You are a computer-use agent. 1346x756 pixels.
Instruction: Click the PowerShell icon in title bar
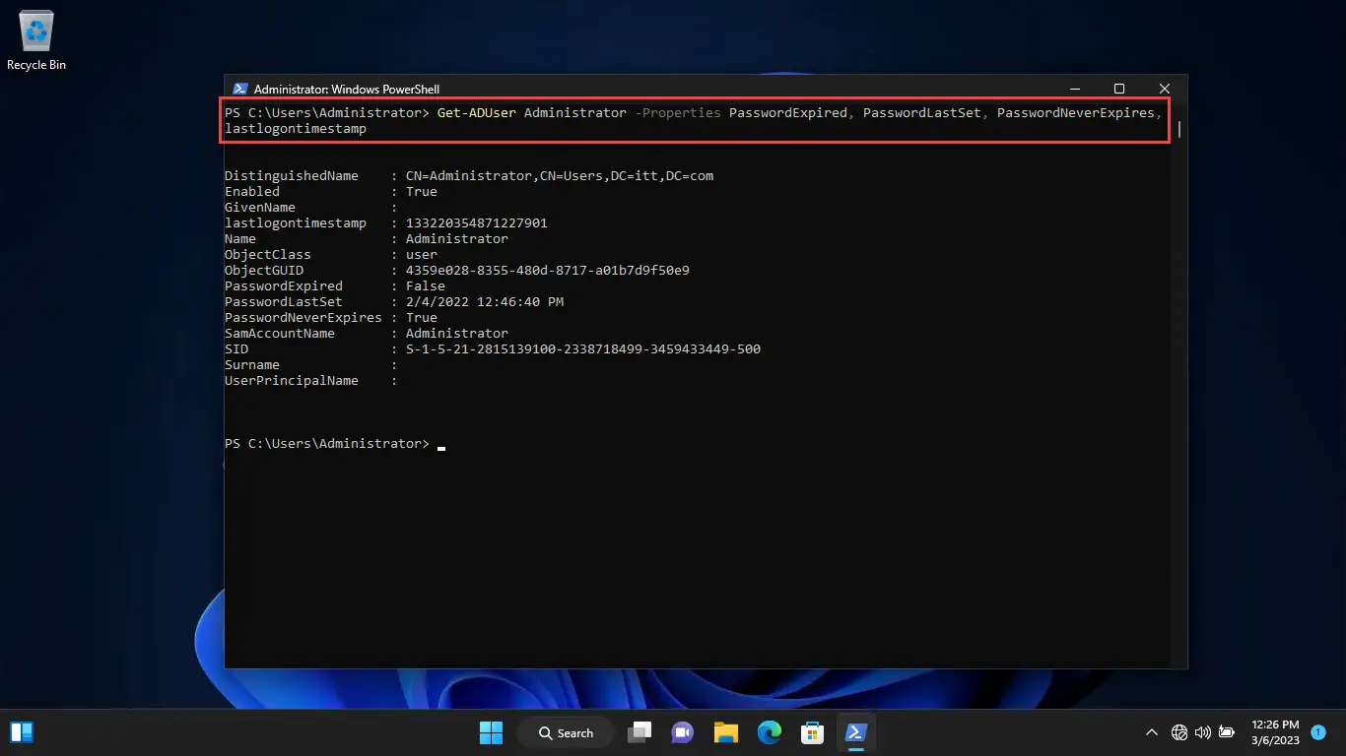coord(238,89)
